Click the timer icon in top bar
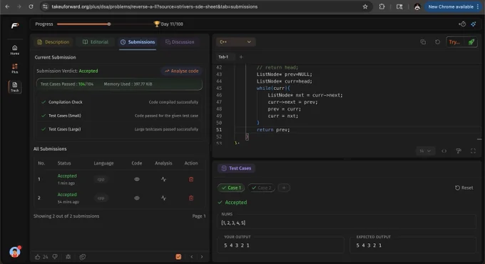485x264 pixels. [x=462, y=24]
